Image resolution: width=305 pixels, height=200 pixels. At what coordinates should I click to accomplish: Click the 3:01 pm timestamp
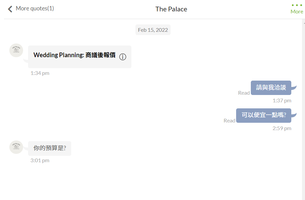click(40, 161)
